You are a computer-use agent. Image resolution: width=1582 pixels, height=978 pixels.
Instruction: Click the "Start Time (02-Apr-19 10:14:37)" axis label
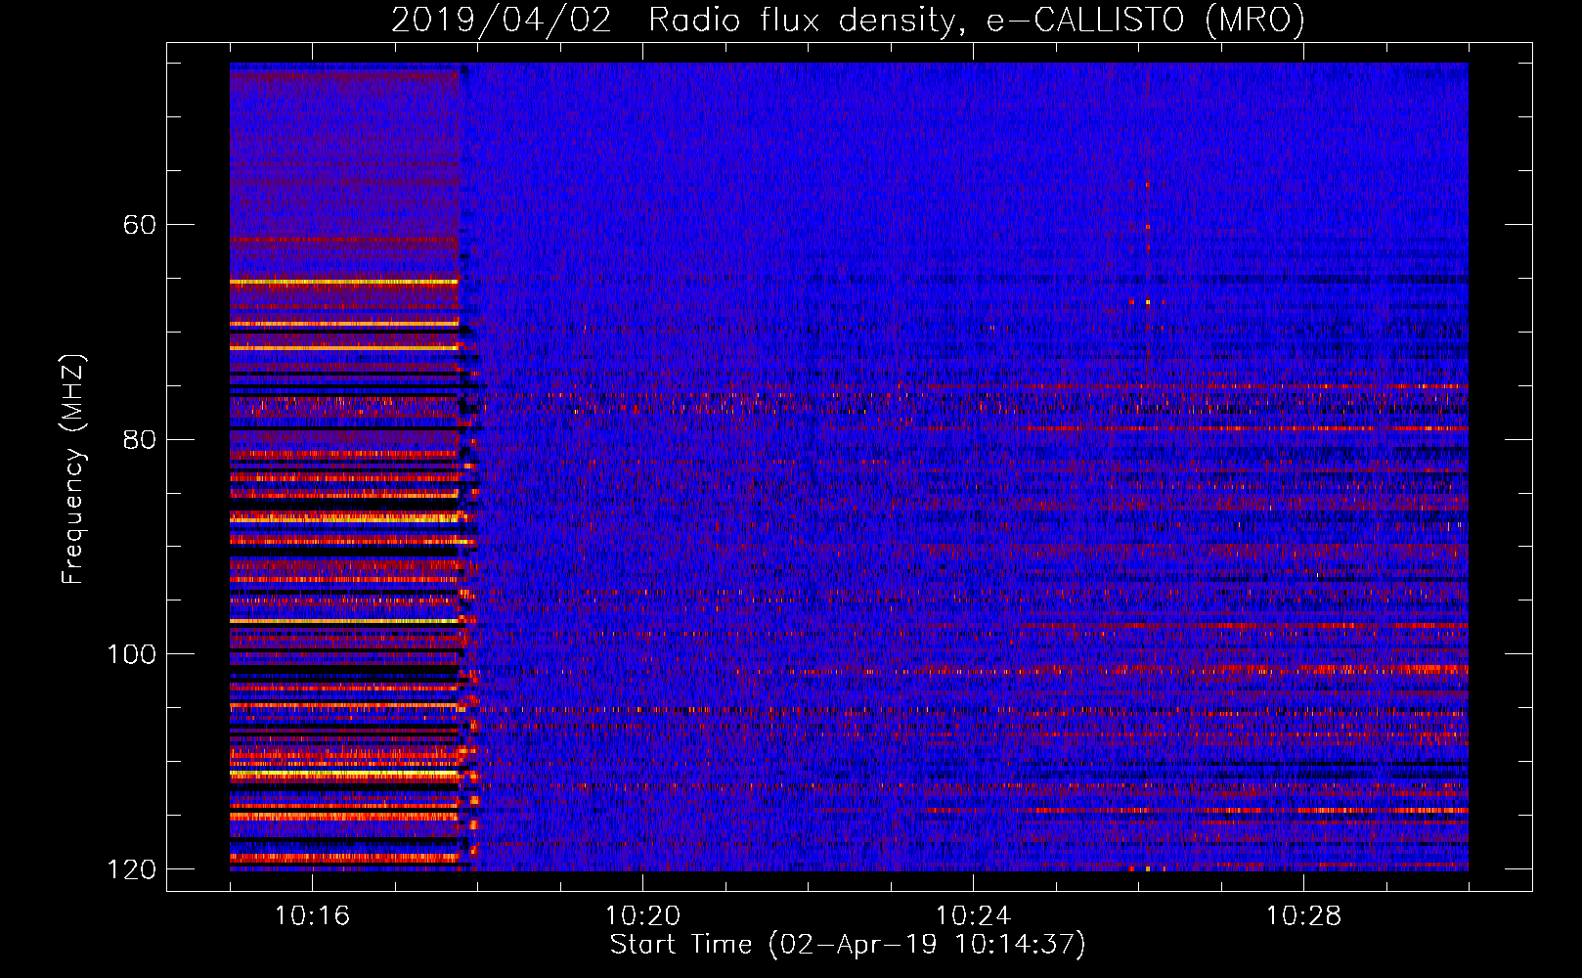tap(848, 945)
